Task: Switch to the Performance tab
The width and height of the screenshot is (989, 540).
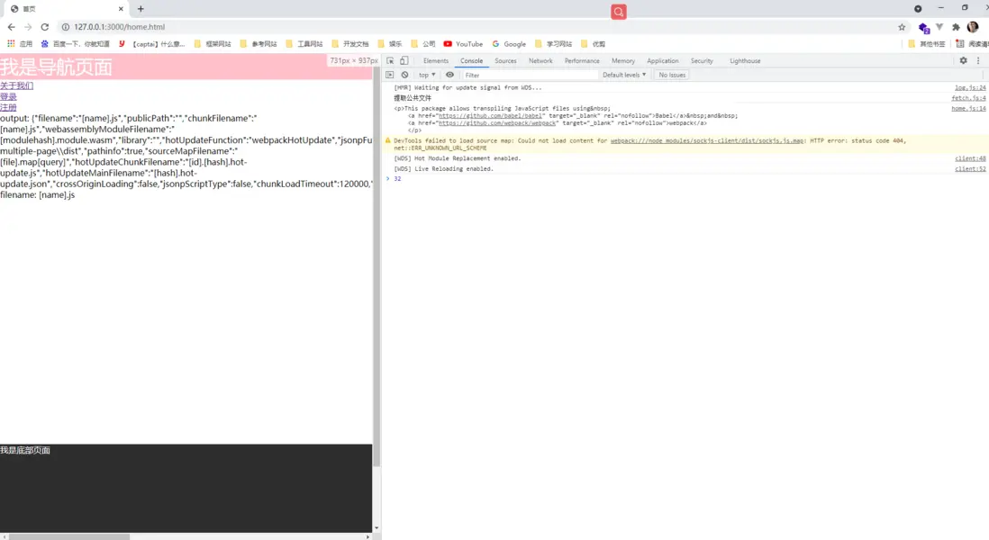Action: [x=582, y=61]
